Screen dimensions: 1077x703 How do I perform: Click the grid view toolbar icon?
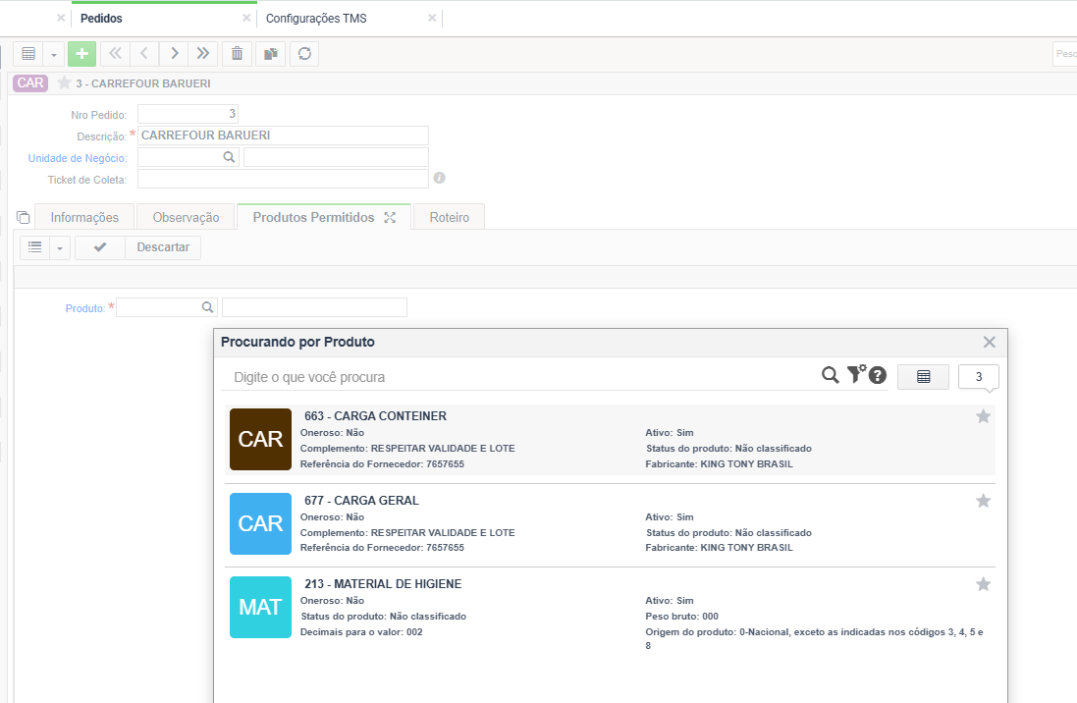[28, 54]
